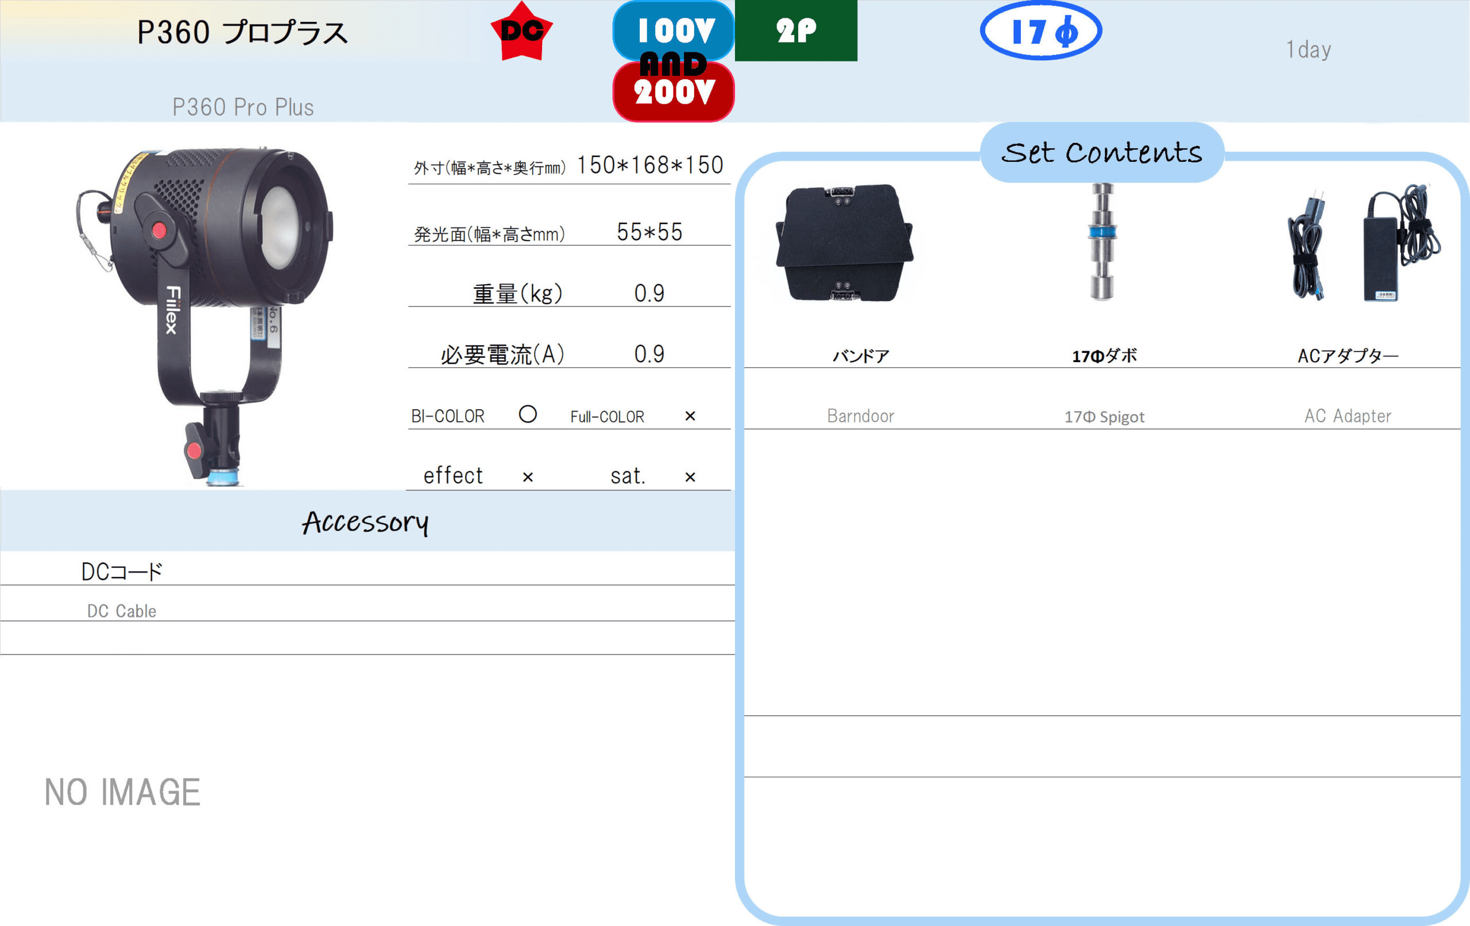Click the BI-COLOR label
Viewport: 1470px width, 926px height.
click(448, 416)
